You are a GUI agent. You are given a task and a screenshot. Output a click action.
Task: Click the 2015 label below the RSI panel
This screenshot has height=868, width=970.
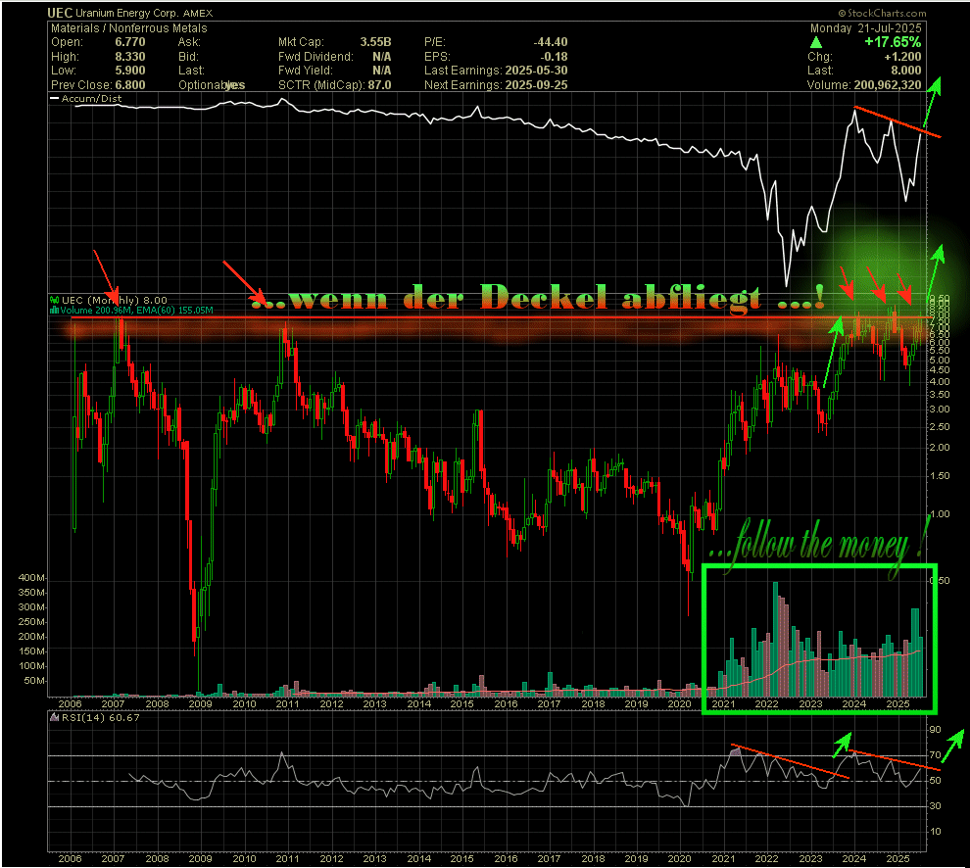pos(462,859)
